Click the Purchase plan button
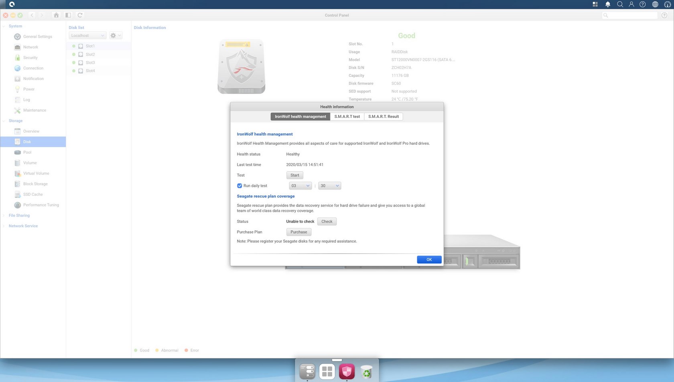Viewport: 674px width, 382px height. [x=299, y=232]
